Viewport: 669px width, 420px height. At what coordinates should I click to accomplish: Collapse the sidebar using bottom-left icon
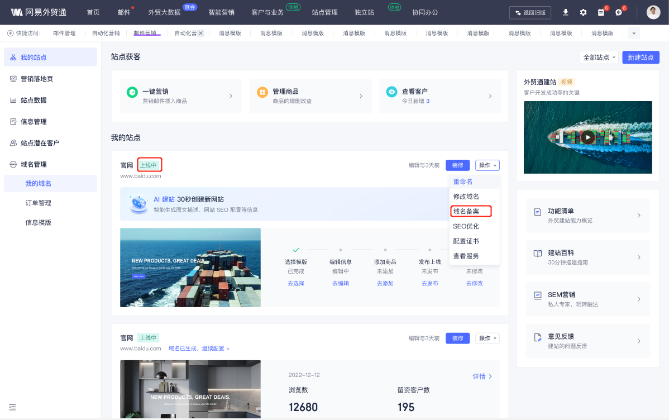(13, 407)
